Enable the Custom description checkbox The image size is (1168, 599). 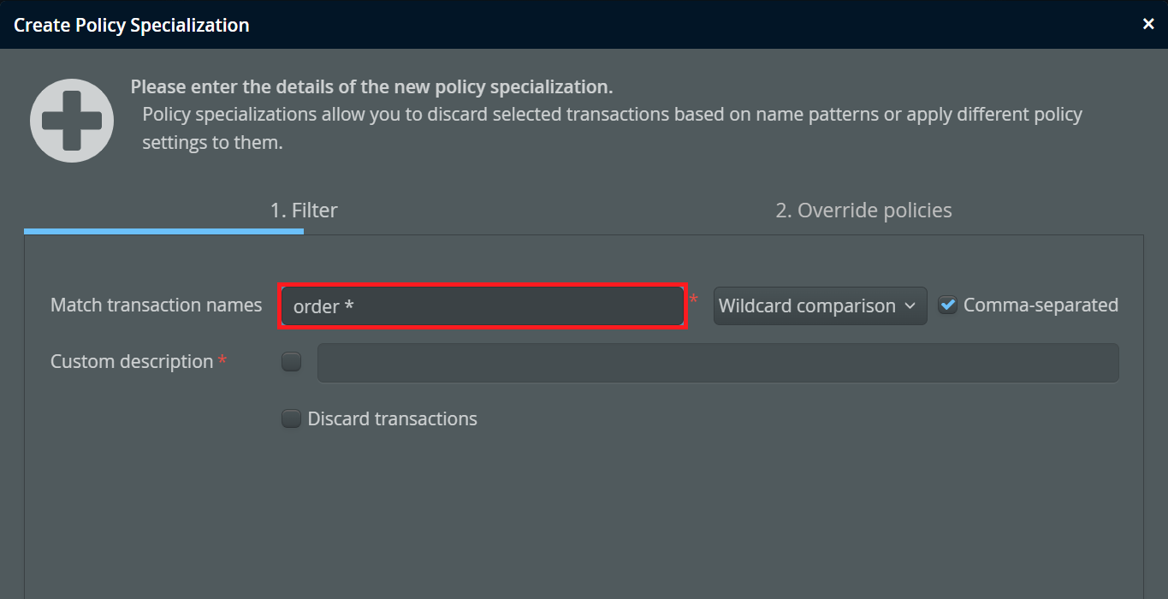tap(292, 362)
